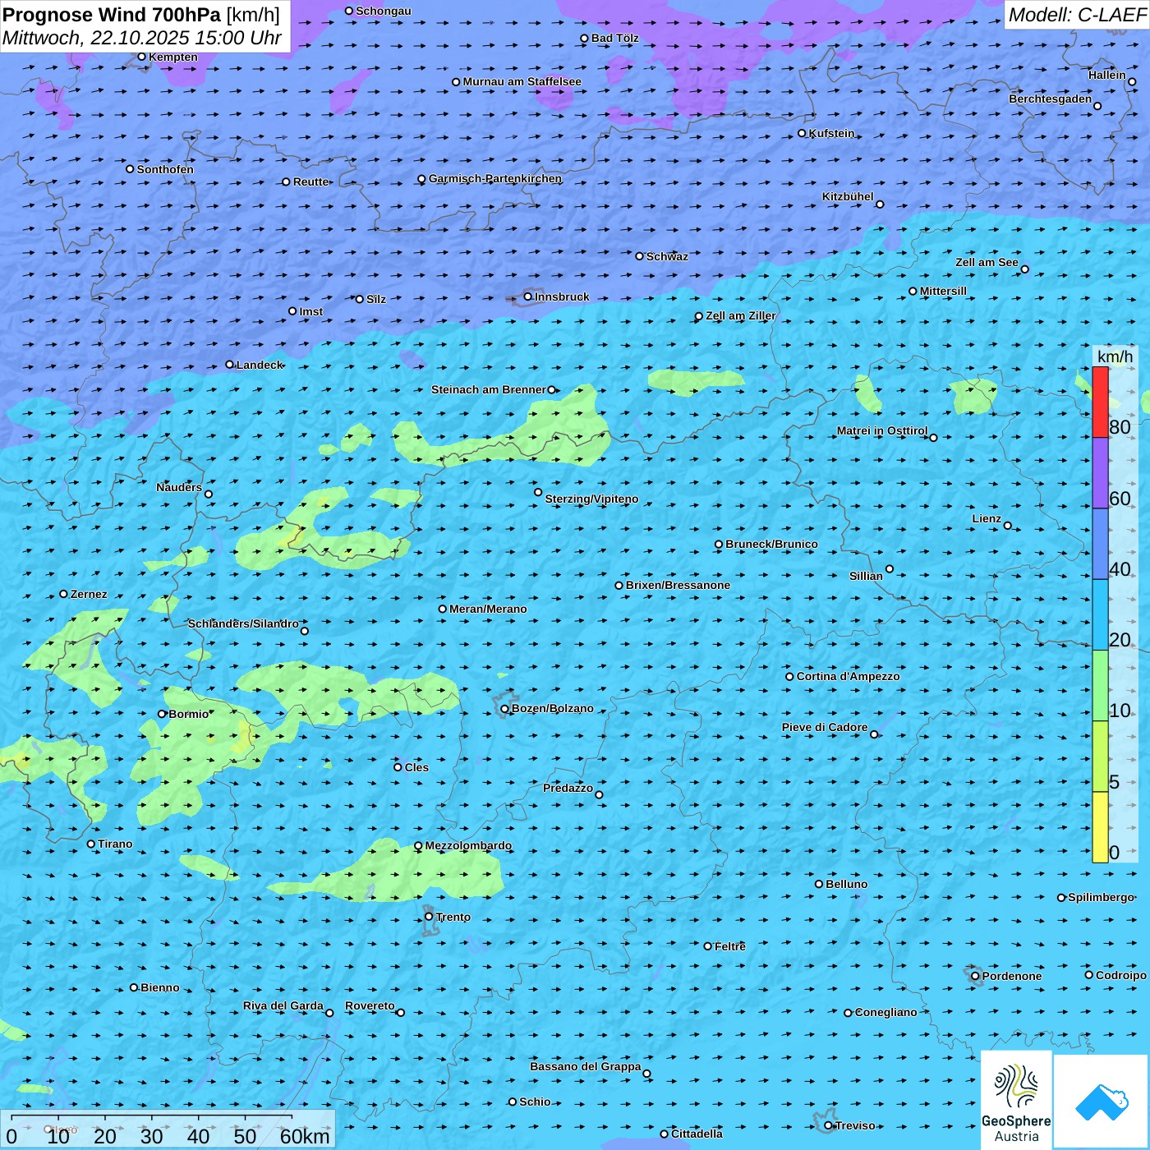
Task: Click the Codroipo label
Action: [1121, 975]
